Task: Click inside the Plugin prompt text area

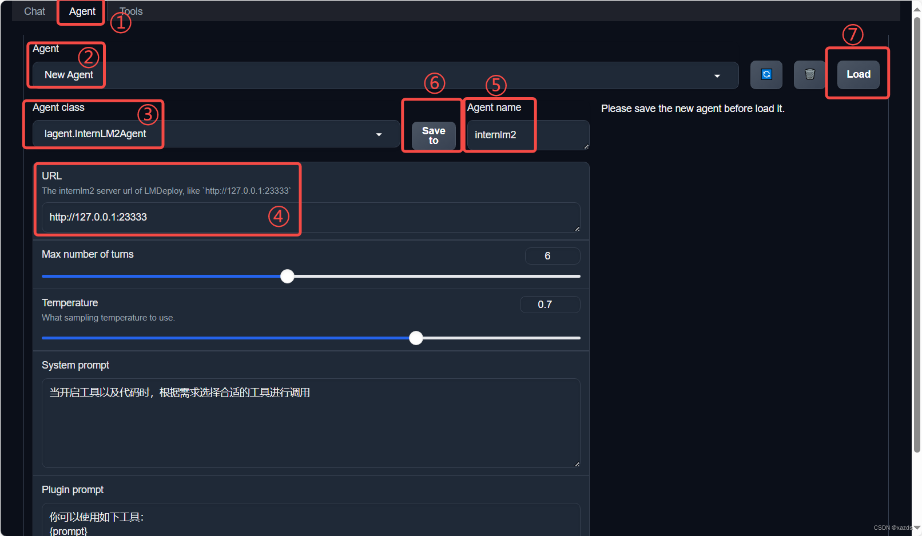Action: [x=311, y=519]
